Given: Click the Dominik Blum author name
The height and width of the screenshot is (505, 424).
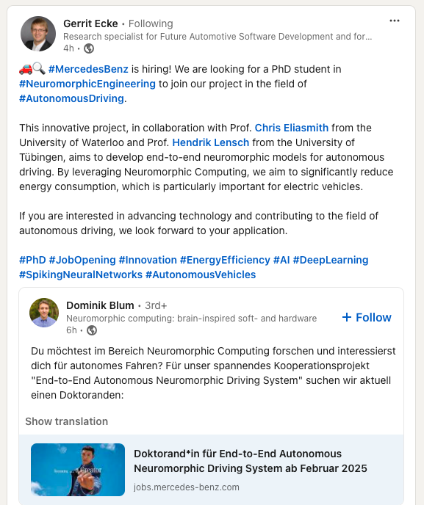Looking at the screenshot, I should click(x=100, y=305).
